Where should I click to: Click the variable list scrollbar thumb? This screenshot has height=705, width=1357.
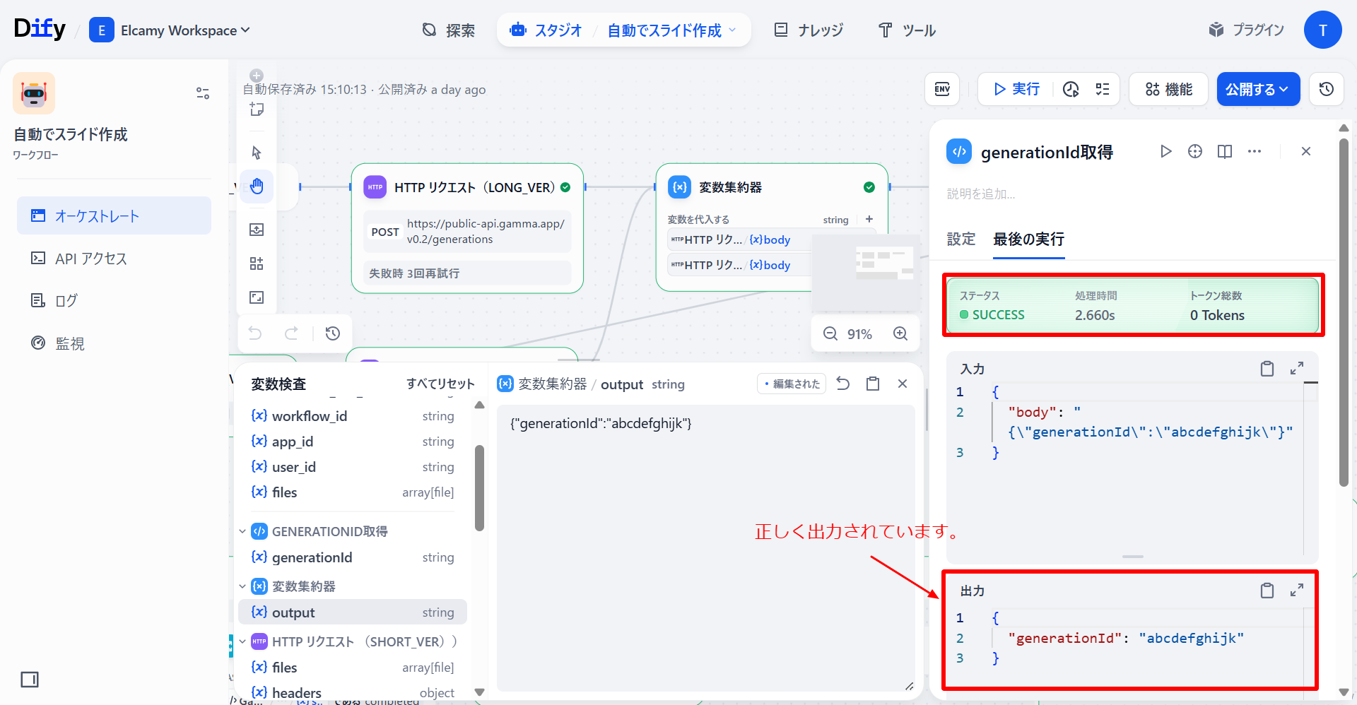pos(480,487)
